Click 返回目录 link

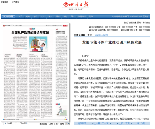82,123
